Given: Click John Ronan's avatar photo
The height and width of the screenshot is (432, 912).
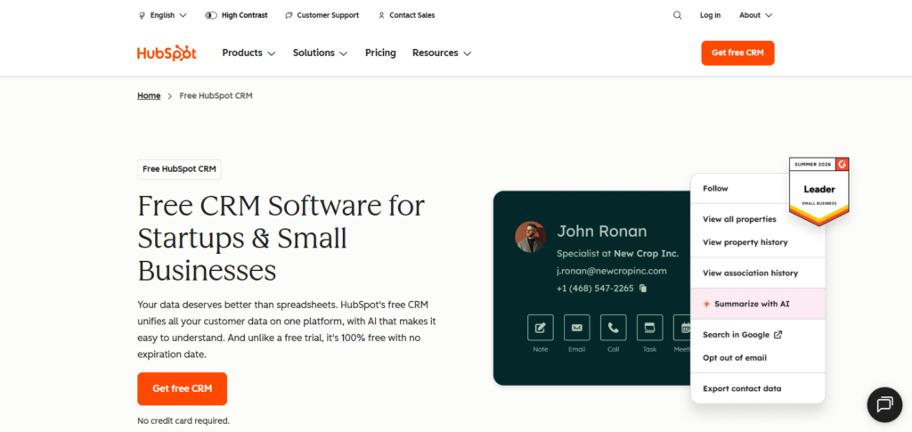Looking at the screenshot, I should coord(531,237).
